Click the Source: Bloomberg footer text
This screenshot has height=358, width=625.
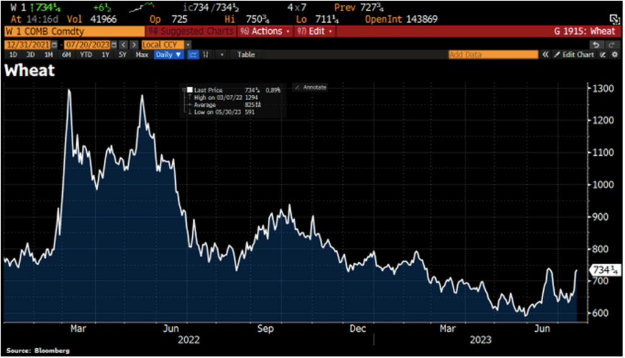pos(38,351)
